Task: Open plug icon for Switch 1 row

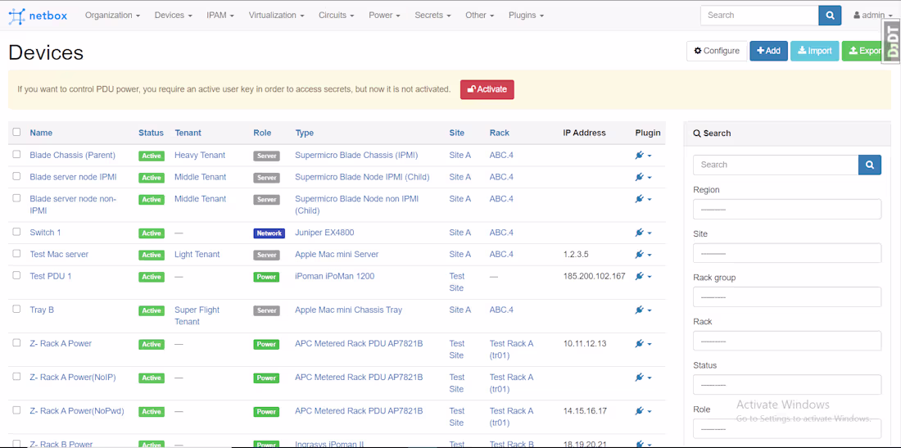Action: (x=643, y=233)
